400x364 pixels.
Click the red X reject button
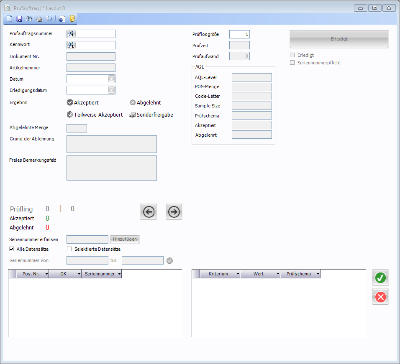point(380,297)
